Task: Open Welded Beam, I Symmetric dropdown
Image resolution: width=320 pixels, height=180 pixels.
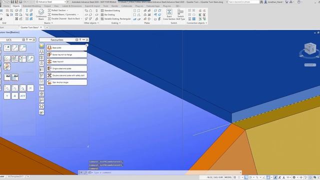Action: click(77, 14)
